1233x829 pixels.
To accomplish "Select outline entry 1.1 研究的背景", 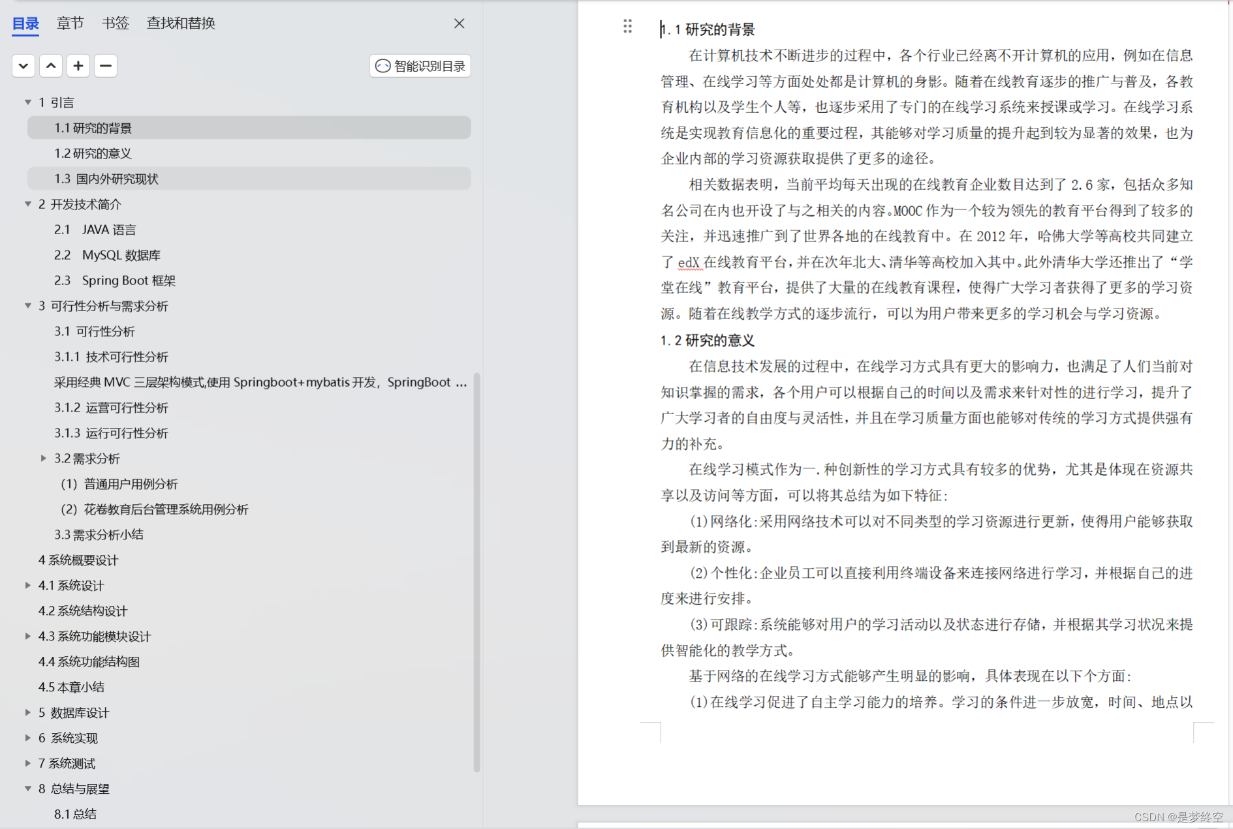I will pyautogui.click(x=249, y=128).
